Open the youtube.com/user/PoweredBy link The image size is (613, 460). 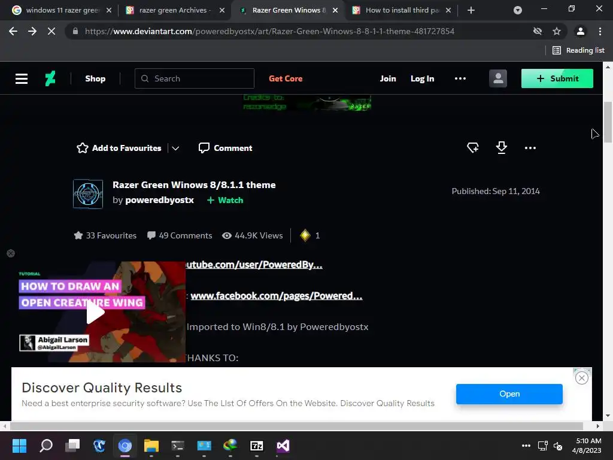pos(254,265)
